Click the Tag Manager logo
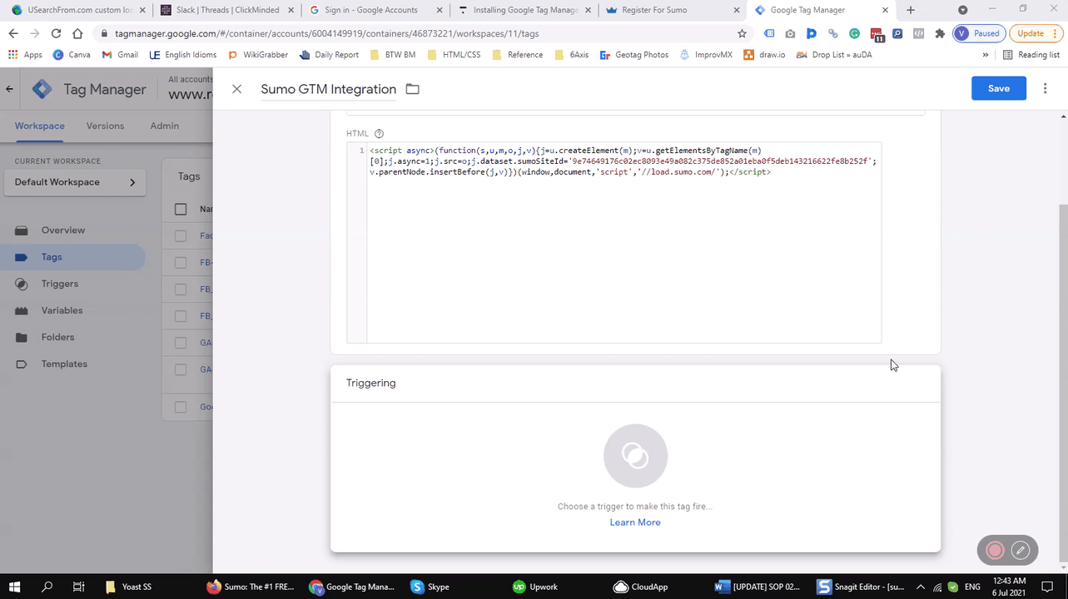1068x599 pixels. 42,88
